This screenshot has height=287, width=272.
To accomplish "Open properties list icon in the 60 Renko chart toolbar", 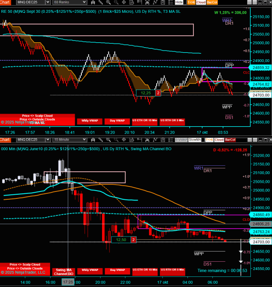I will tap(170, 2).
